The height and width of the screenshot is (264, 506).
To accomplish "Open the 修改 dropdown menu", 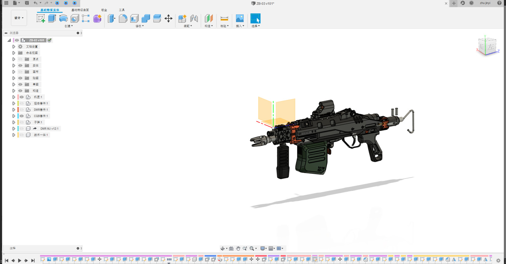I will (139, 26).
